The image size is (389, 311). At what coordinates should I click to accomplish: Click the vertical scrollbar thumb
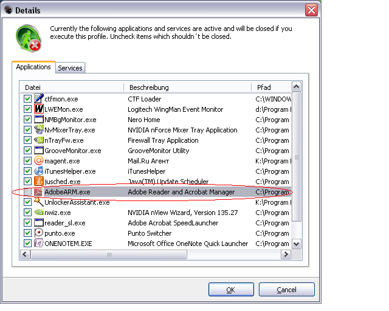[297, 157]
